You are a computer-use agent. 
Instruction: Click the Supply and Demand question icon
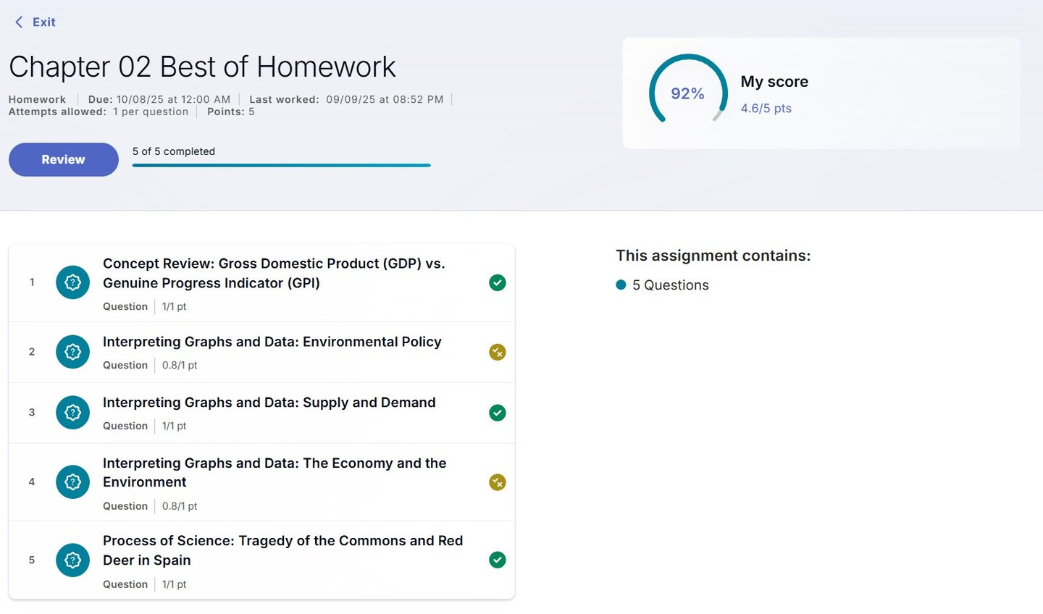(72, 413)
